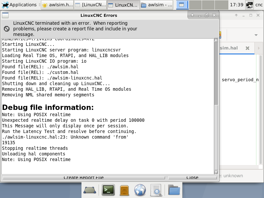Click the error log scrollbar down arrow
This screenshot has width=264, height=198.
pos(216,172)
